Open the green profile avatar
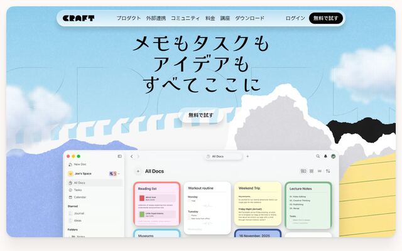402x251 pixels. 334,156
